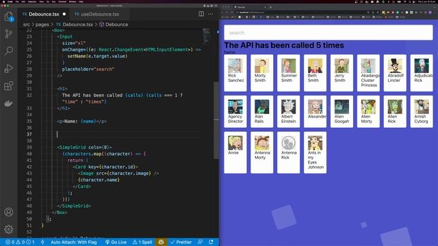Click the notifications bell in status bar
Screen dimensions: 438x246
(x=211, y=242)
